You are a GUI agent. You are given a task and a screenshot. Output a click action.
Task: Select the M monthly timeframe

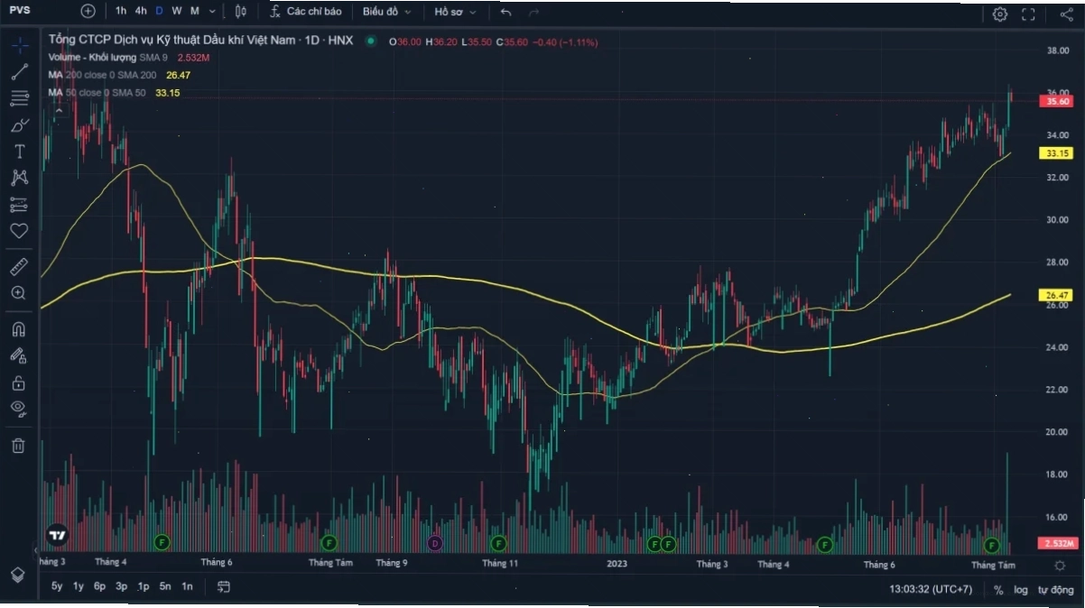click(x=195, y=12)
